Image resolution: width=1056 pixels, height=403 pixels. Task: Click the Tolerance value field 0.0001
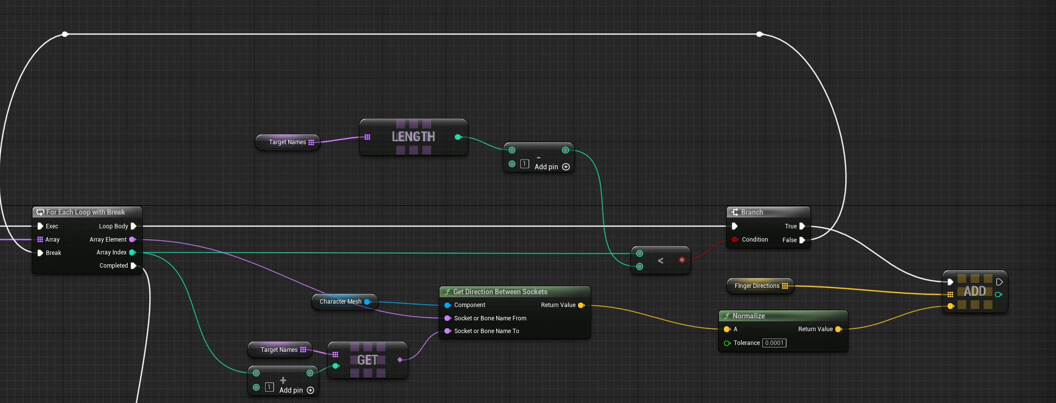coord(774,343)
